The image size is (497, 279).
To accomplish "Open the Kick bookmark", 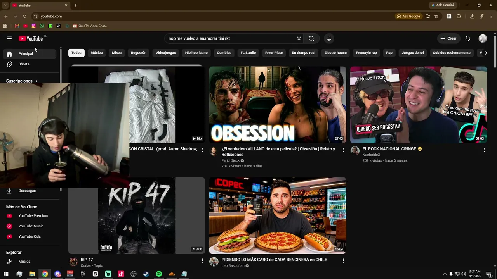I will click(x=50, y=26).
